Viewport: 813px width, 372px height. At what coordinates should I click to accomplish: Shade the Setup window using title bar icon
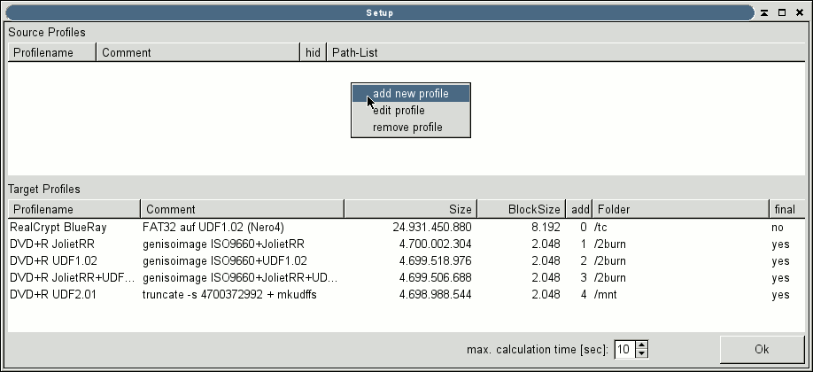[764, 12]
